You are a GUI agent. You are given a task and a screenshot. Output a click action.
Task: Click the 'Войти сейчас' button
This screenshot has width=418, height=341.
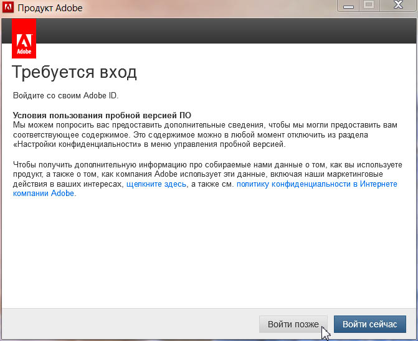coord(370,324)
